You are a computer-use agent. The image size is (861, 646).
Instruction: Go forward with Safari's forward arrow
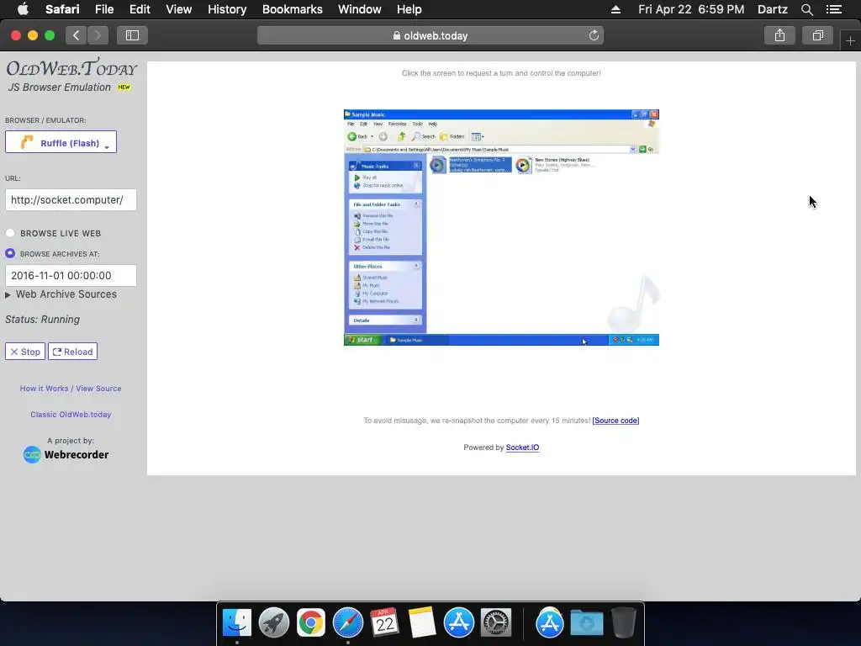[x=98, y=35]
